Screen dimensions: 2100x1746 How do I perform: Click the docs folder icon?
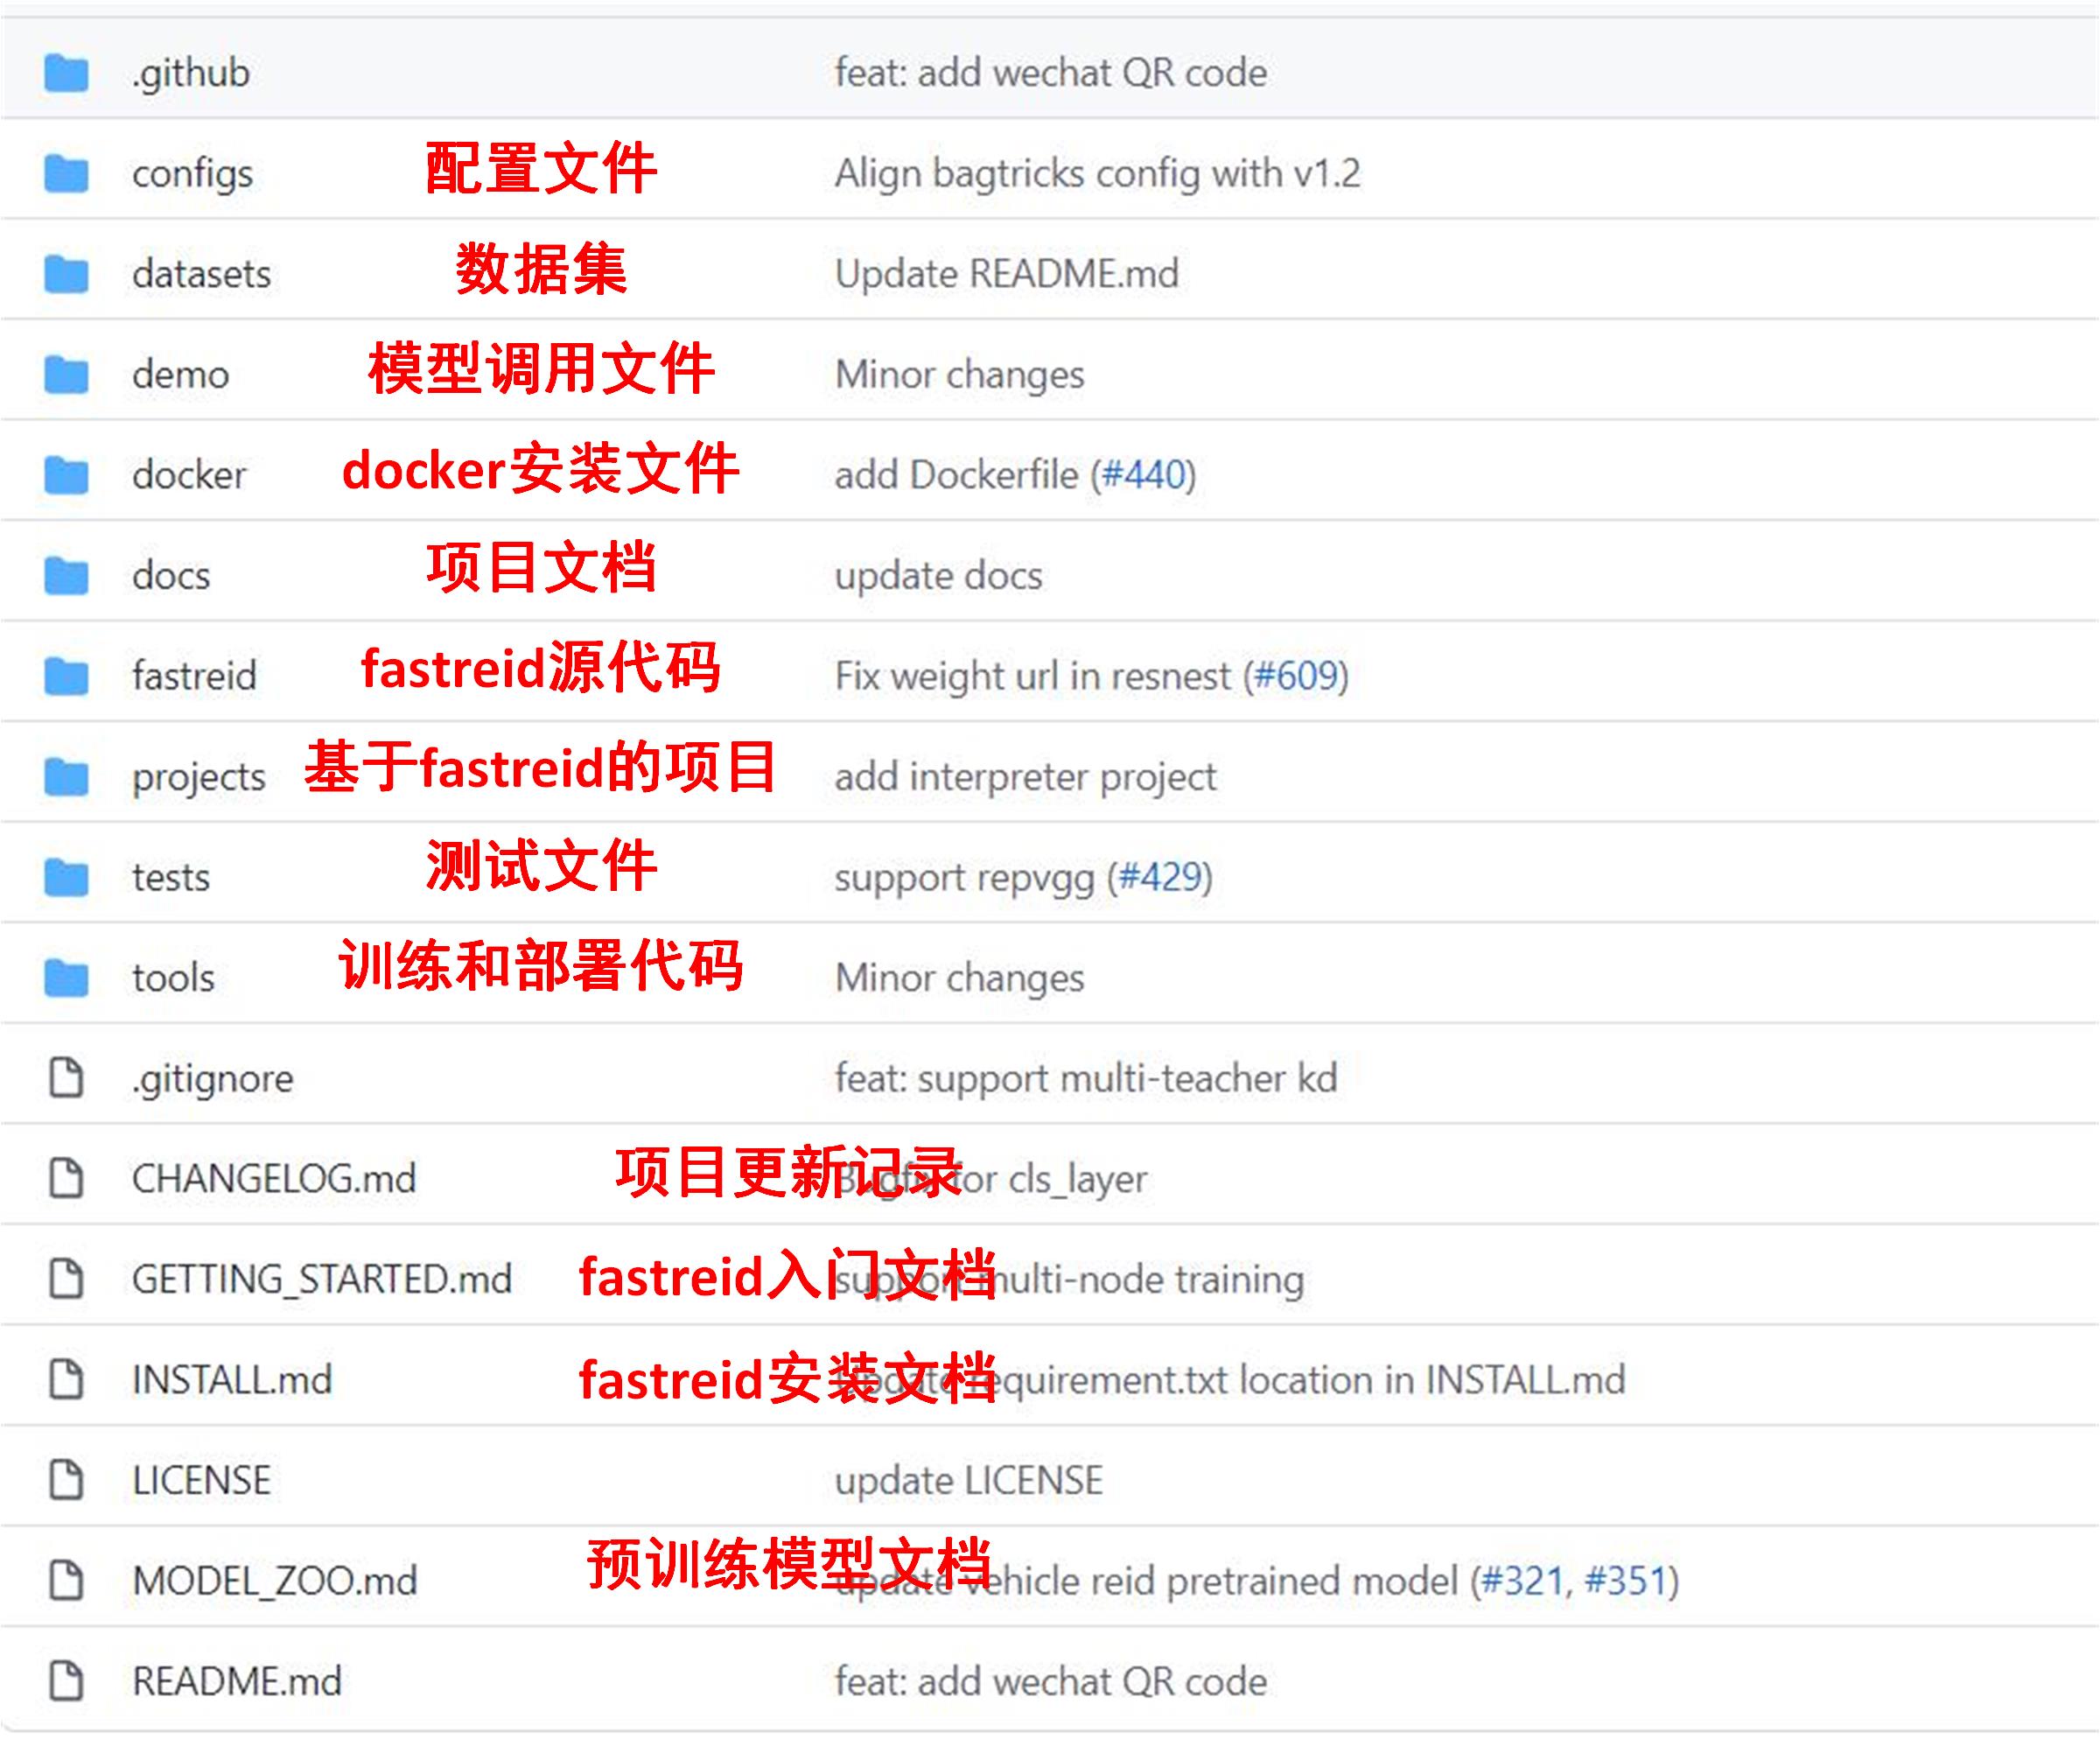click(x=66, y=575)
